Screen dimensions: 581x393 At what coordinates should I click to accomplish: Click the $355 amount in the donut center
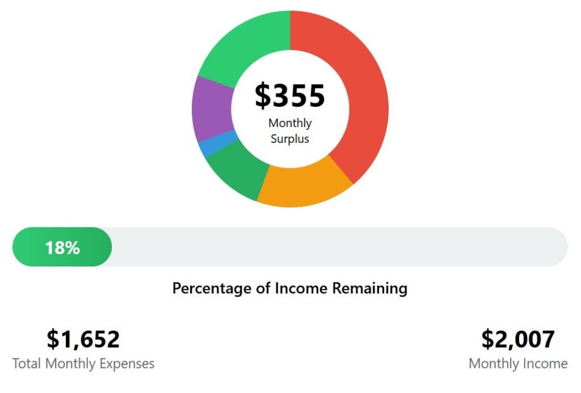[x=290, y=96]
